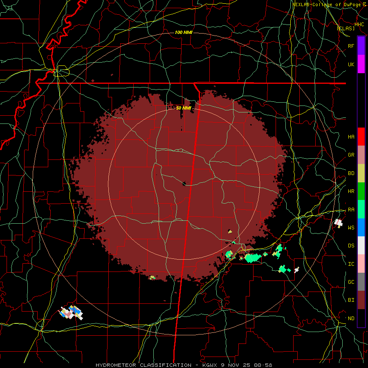Click the RF legend label
Image resolution: width=368 pixels, height=368 pixels.
(x=351, y=46)
